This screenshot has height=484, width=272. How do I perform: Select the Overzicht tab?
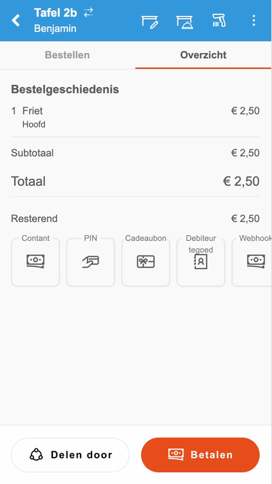(203, 55)
